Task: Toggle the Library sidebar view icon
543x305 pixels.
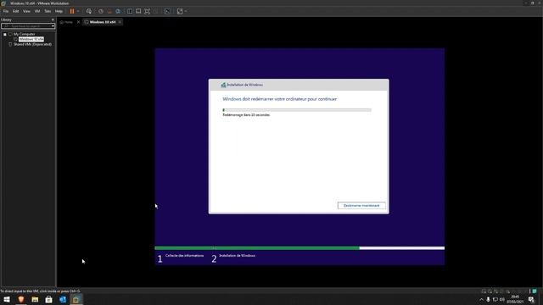Action: click(130, 11)
